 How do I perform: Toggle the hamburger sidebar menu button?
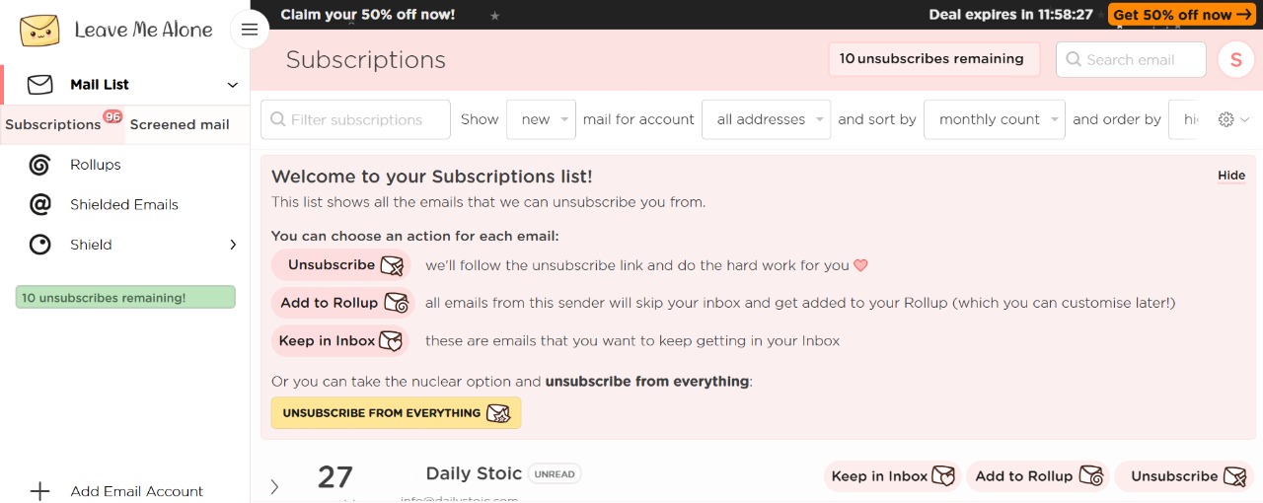coord(250,30)
